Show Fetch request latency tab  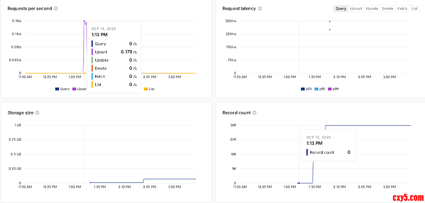coord(402,9)
